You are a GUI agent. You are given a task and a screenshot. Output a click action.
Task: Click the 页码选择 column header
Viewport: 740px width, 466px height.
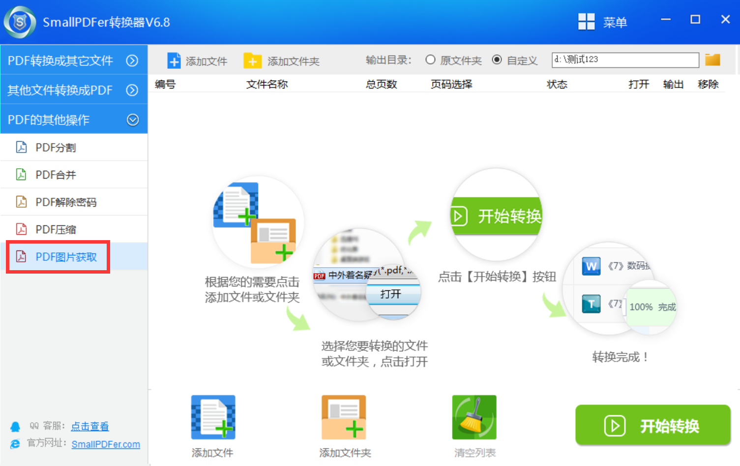451,84
